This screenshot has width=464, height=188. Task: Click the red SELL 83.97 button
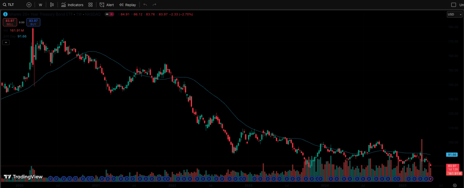(x=9, y=22)
